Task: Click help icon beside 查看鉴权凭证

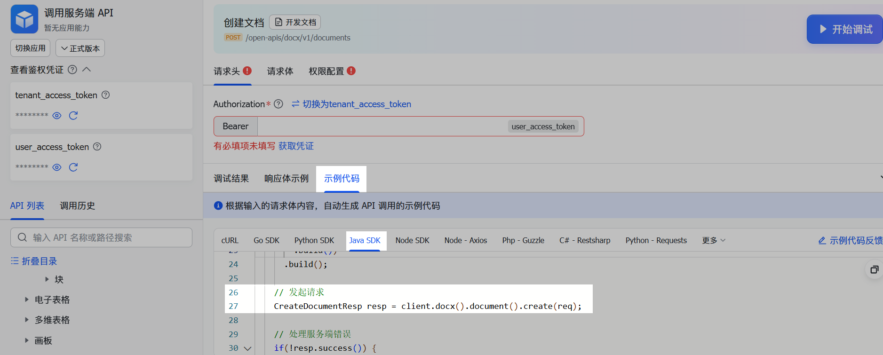Action: pos(72,70)
